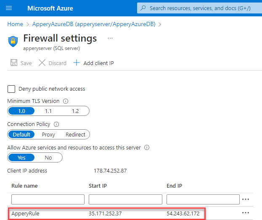Click the Microsoft Azure title
Screen dimensions: 262x220
(50, 8)
